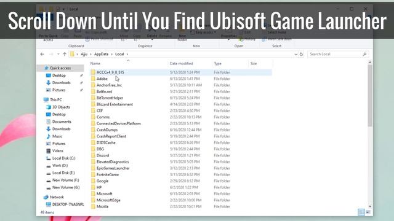Open recent locations dropdown arrow

pyautogui.click(x=58, y=54)
